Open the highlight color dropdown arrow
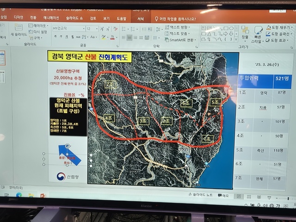 click(108, 37)
